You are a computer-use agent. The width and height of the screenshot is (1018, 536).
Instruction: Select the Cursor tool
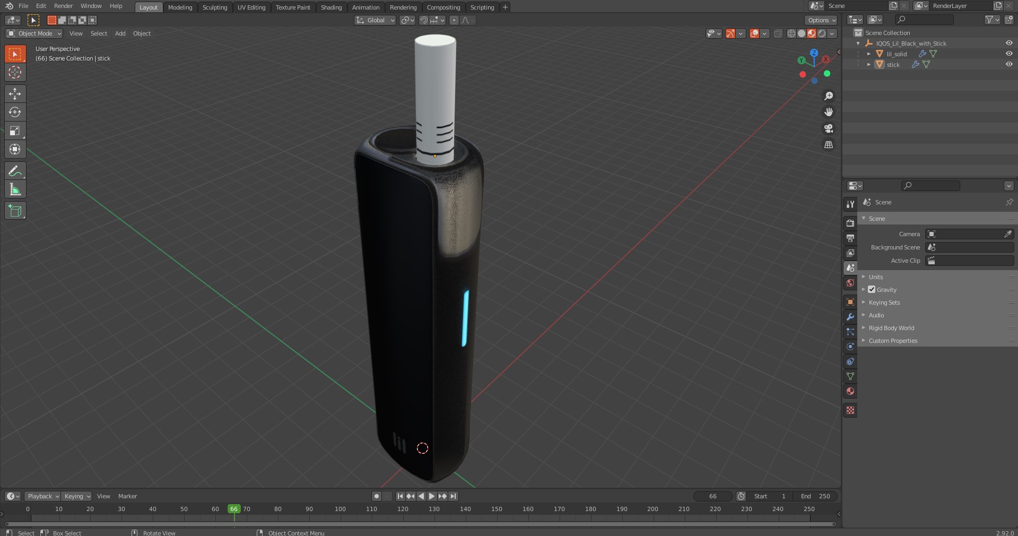(x=15, y=73)
